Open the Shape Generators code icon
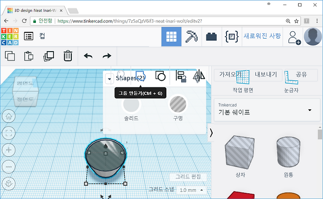 [231, 37]
